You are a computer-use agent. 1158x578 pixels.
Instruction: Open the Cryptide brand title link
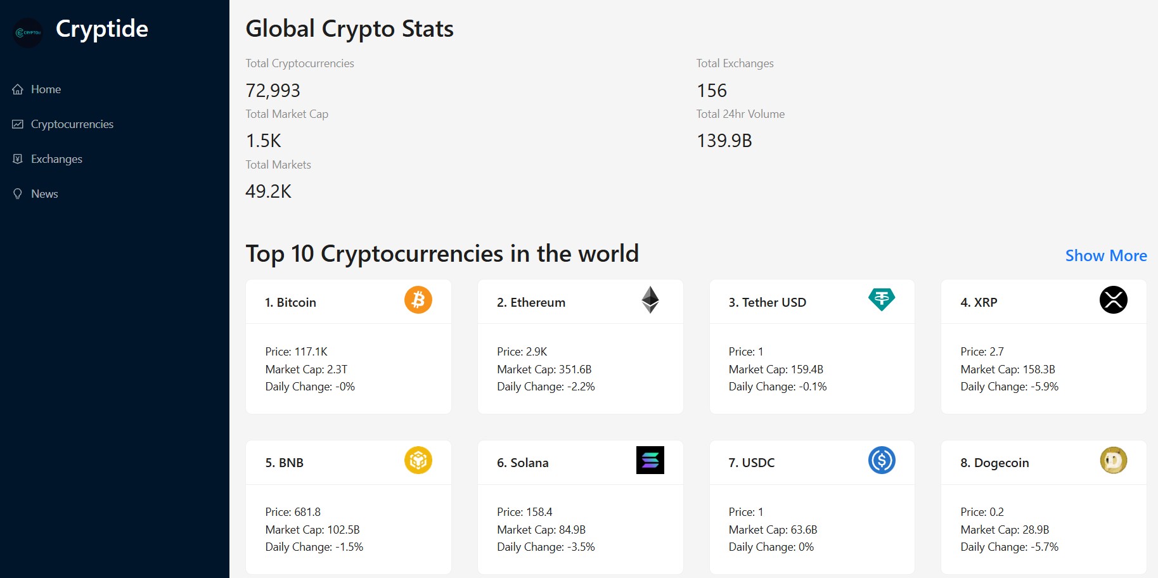[102, 29]
